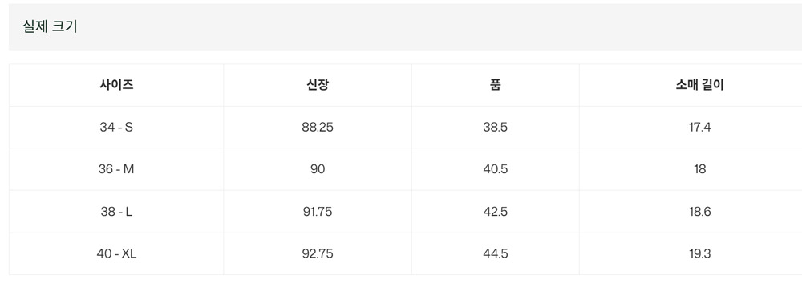Click the 38.5 width value
This screenshot has height=292, width=802.
pyautogui.click(x=495, y=128)
